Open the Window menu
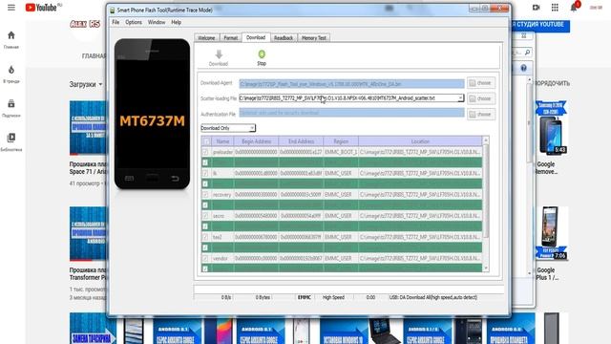The height and width of the screenshot is (344, 611). click(157, 22)
